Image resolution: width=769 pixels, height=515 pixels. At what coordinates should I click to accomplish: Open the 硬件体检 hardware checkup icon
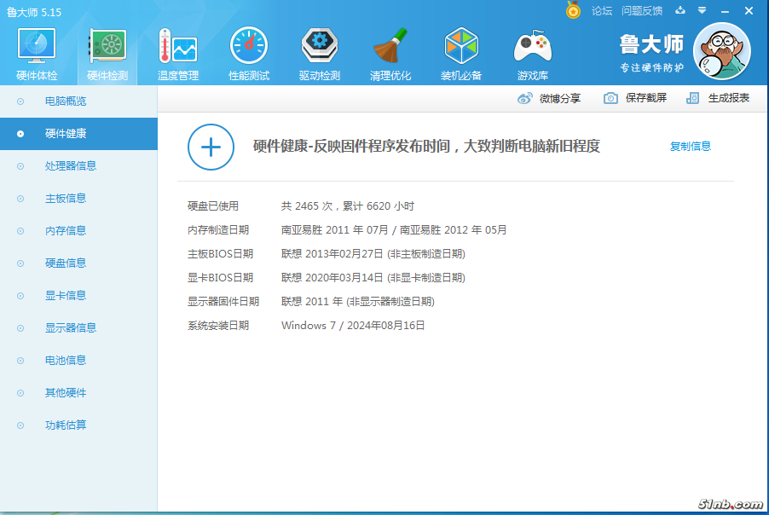tap(37, 46)
